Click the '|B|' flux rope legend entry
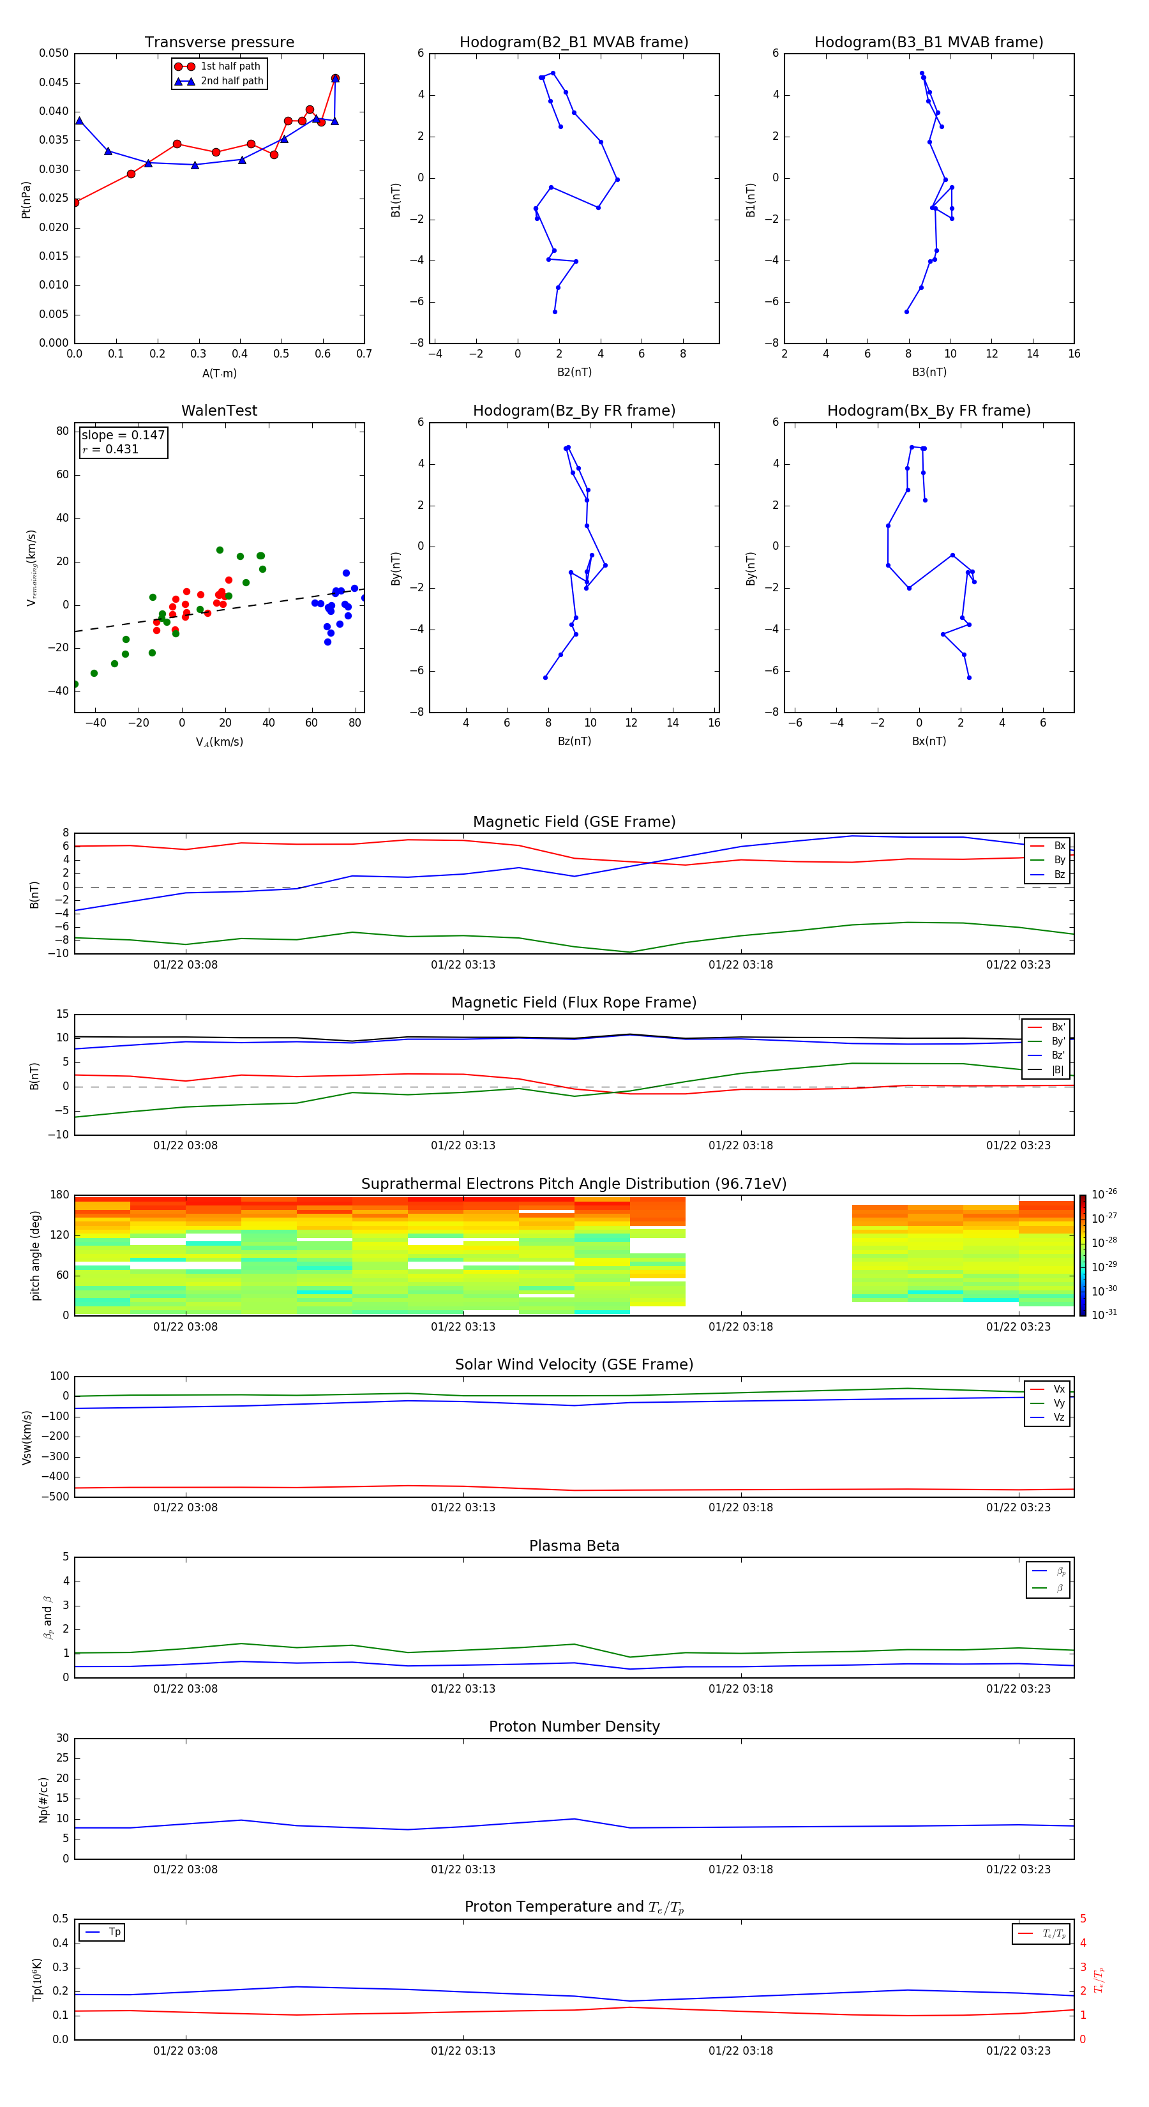 click(1047, 1071)
